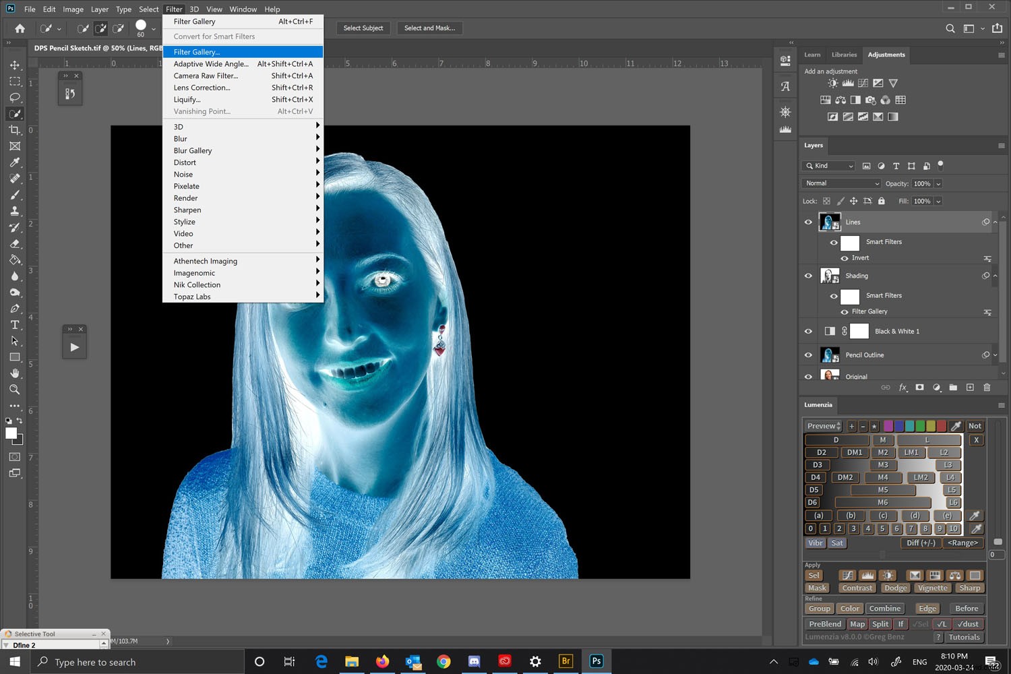Open the layer blend mode dropdown
1011x674 pixels.
point(840,183)
